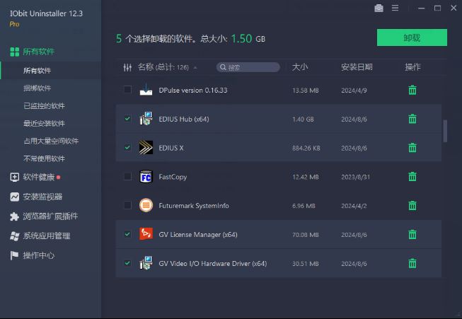Click the 安装监视器 chart icon
This screenshot has width=462, height=319.
tap(14, 197)
